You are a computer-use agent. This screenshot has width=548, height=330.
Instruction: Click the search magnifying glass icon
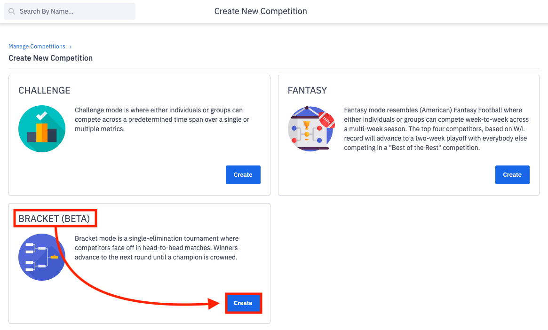click(x=12, y=11)
